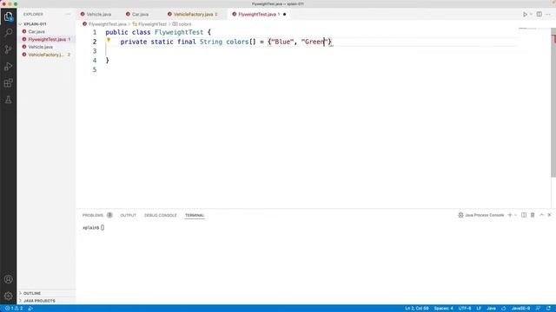This screenshot has height=312, width=556.
Task: Click the FlyweightTest class breadcrumb
Action: point(152,24)
